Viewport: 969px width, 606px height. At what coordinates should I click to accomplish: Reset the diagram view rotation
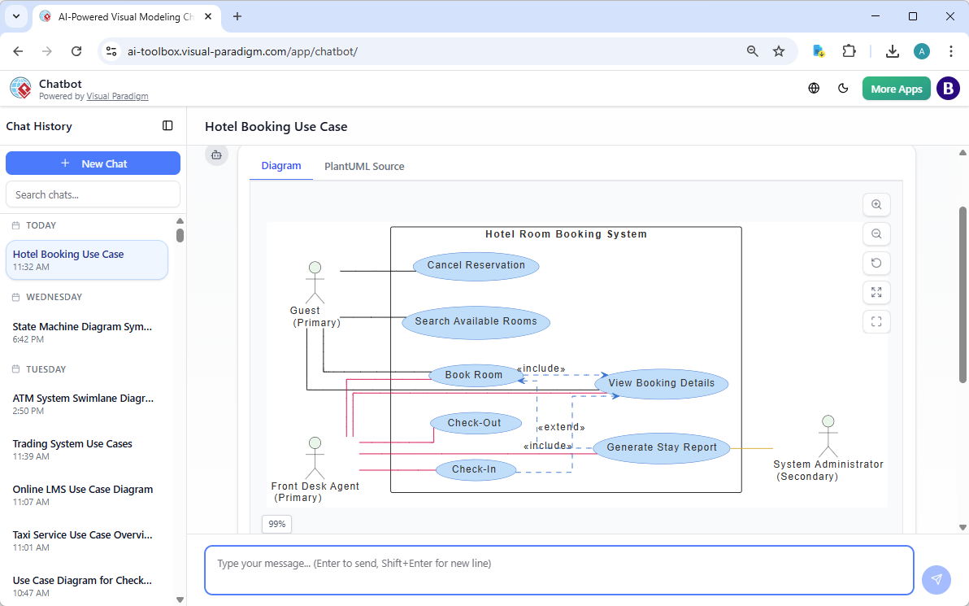pos(876,263)
